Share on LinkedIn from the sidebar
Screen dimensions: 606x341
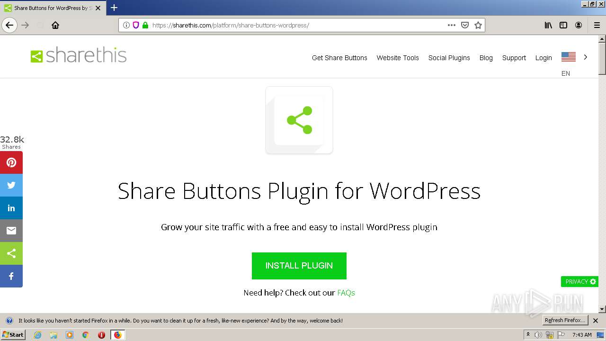click(11, 208)
